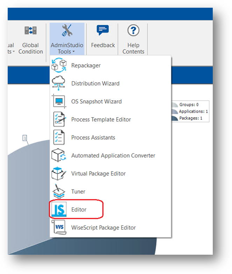
Task: Click the OS Snapshot Wizard monitor icon
Action: click(59, 101)
